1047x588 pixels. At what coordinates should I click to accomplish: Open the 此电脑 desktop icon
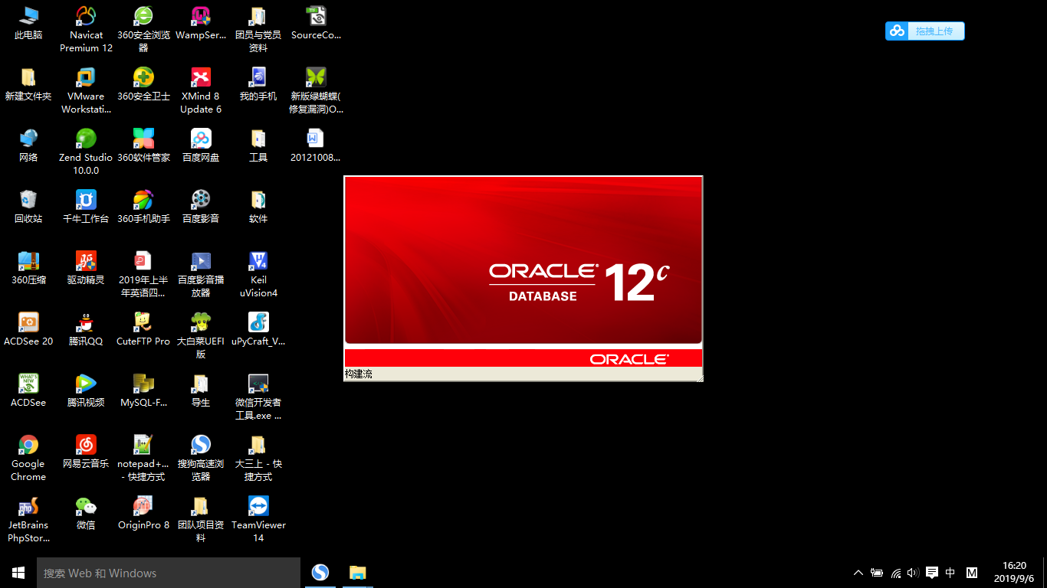pyautogui.click(x=28, y=23)
